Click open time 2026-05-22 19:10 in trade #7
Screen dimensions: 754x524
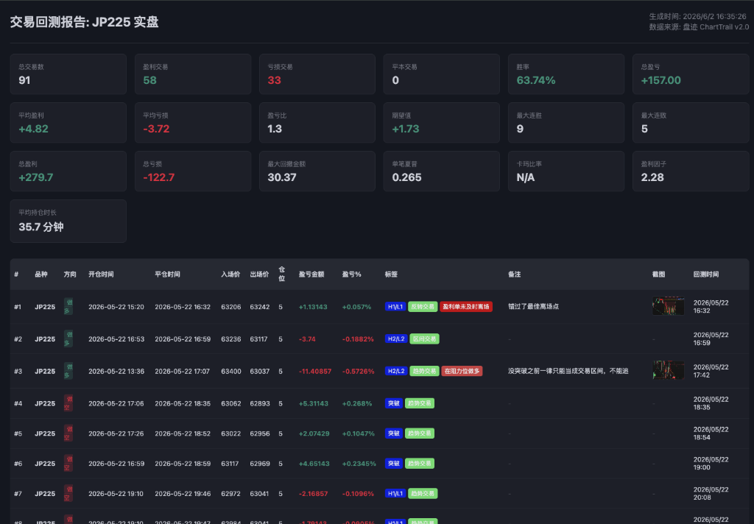(x=116, y=494)
